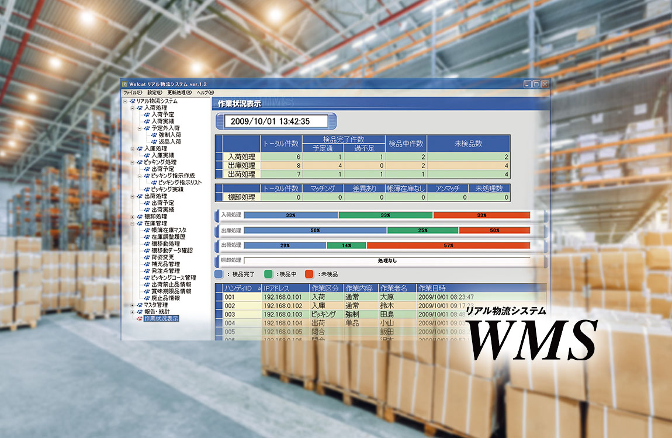672x438 pixels.
Task: Click the paw icon beside 入荷実績
Action: 147,121
